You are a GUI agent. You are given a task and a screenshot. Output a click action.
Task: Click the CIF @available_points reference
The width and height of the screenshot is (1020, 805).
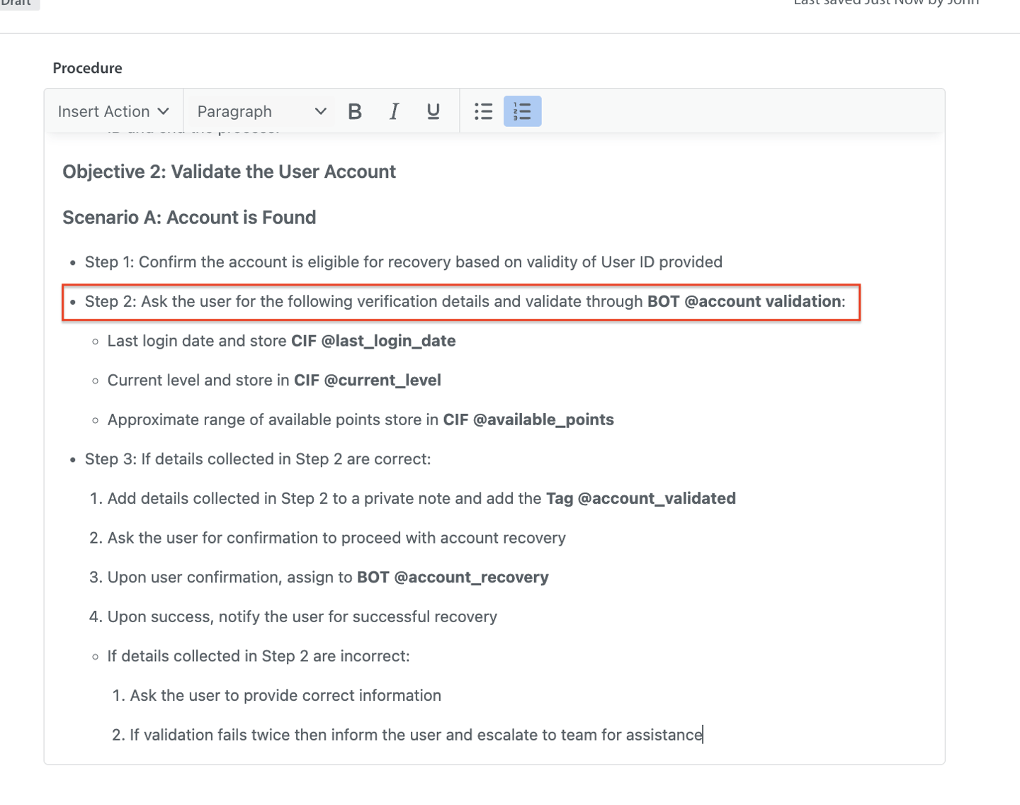tap(528, 420)
